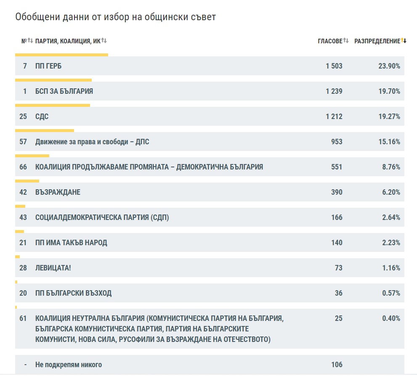The height and width of the screenshot is (376, 417).
Task: Select the СДС party name
Action: pyautogui.click(x=42, y=117)
